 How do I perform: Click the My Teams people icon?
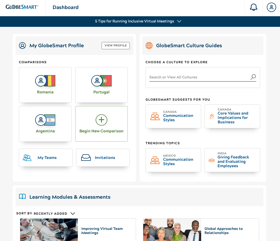pos(27,158)
